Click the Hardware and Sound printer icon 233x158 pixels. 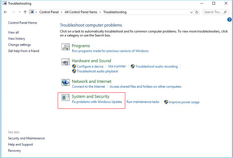point(66,62)
